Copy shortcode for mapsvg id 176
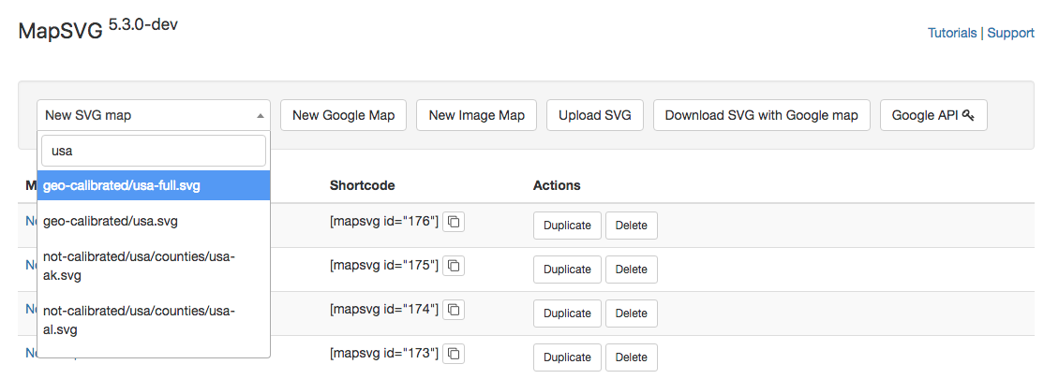 point(454,222)
